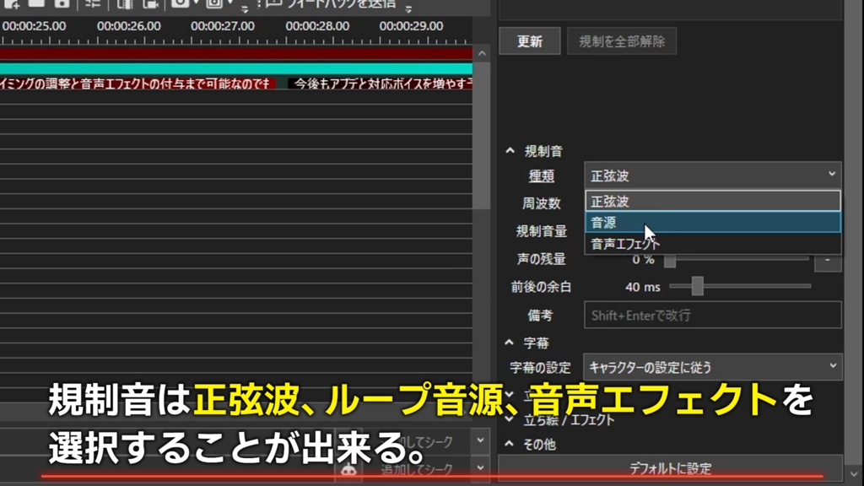Open the 種類 combo box
This screenshot has height=486, width=864.
pyautogui.click(x=712, y=175)
